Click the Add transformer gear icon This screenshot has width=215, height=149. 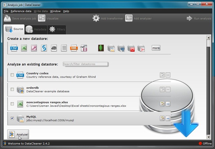point(96,19)
